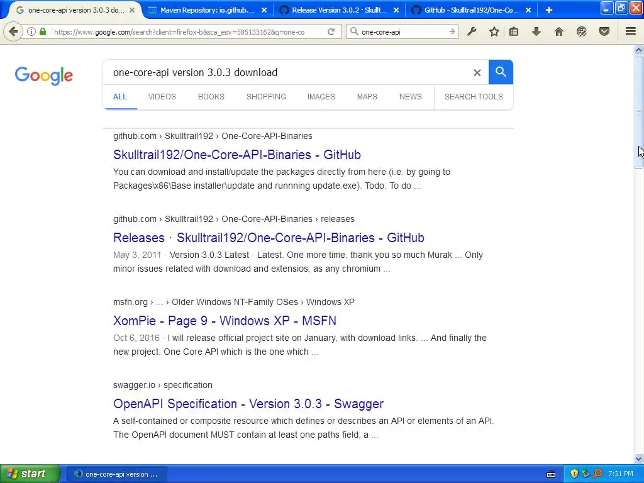The image size is (644, 483).
Task: Open the Windows Start menu
Action: tap(30, 474)
